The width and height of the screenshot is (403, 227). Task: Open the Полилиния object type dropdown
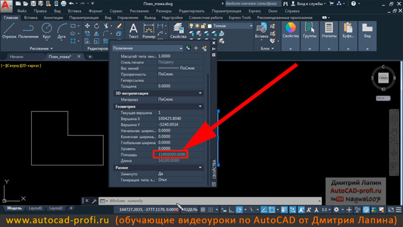[148, 48]
